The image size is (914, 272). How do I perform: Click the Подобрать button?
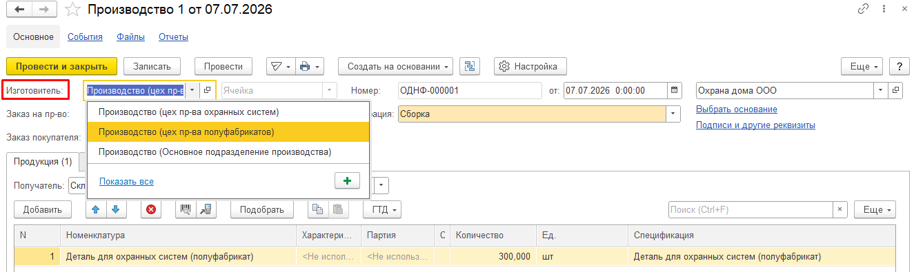(262, 209)
